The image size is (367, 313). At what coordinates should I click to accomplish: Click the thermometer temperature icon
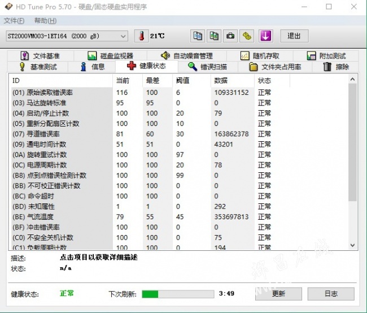click(141, 36)
